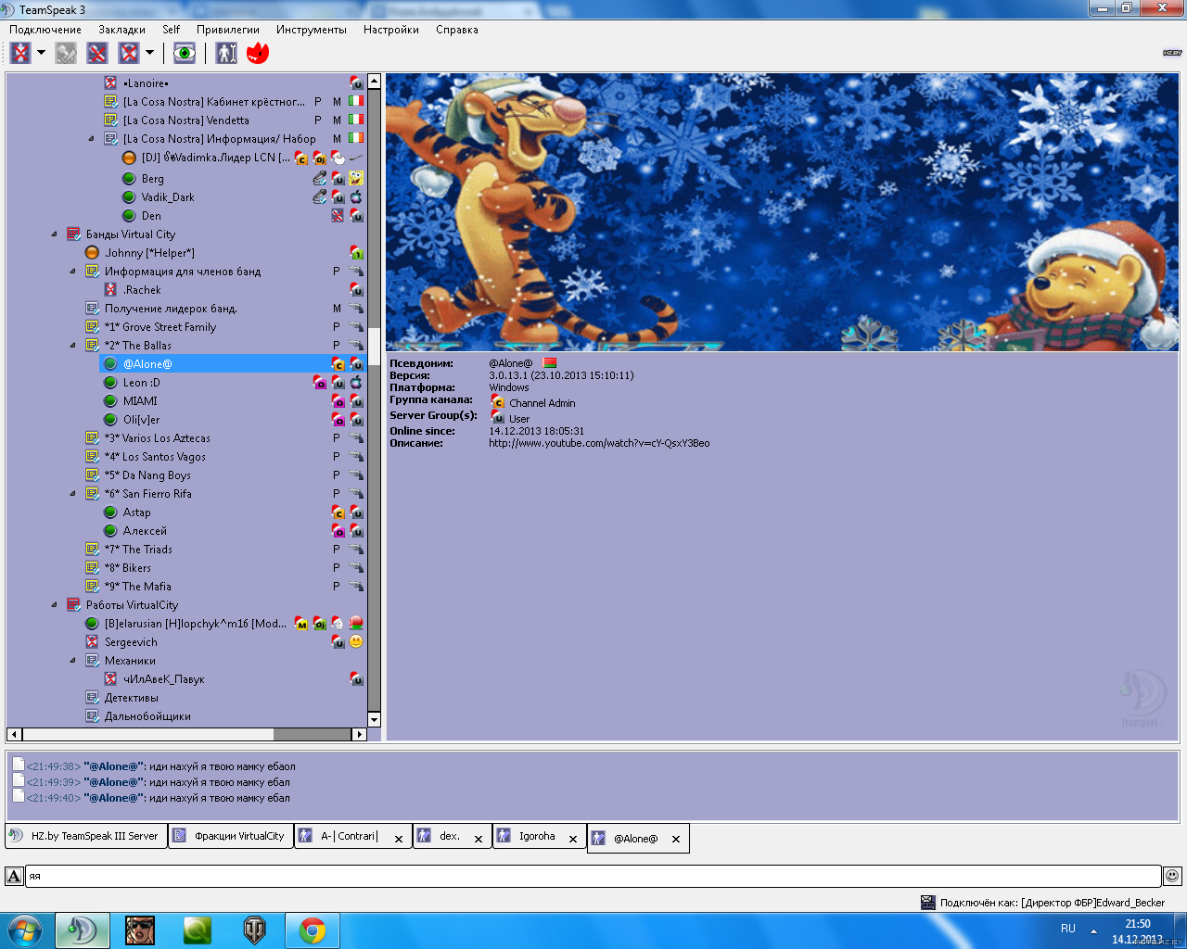Open Google Chrome from the taskbar
This screenshot has width=1187, height=949.
pyautogui.click(x=313, y=930)
